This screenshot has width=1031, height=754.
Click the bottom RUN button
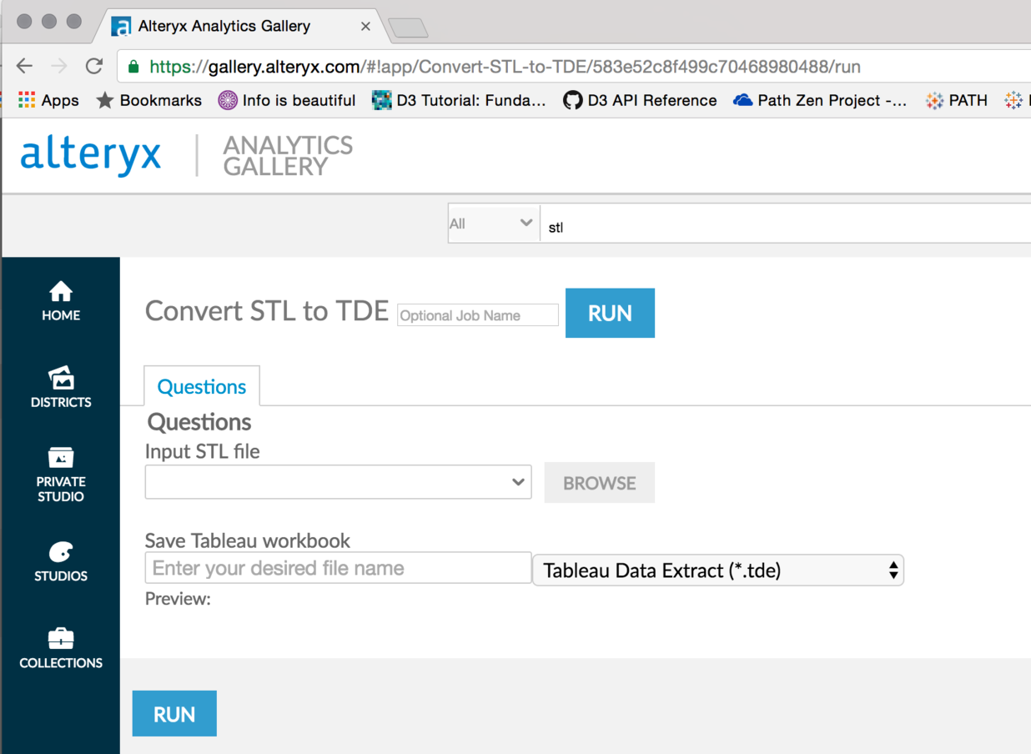click(174, 713)
